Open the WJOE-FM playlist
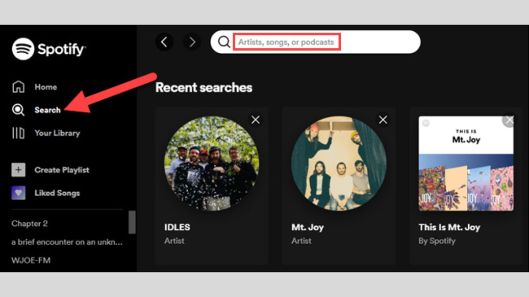 [x=31, y=260]
